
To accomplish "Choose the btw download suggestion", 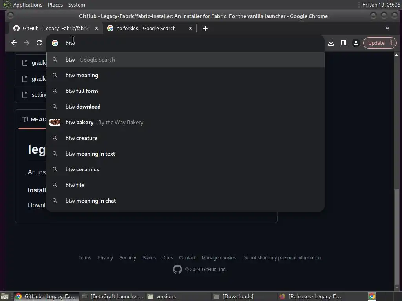I will (185, 107).
